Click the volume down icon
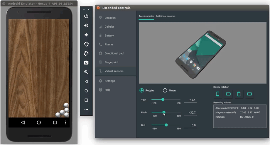 [86, 35]
